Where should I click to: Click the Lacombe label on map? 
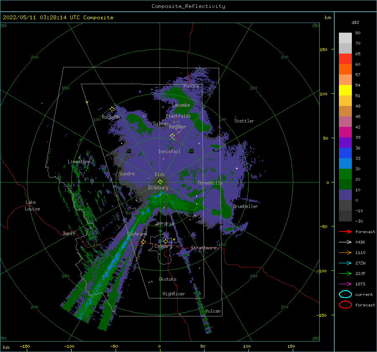[x=181, y=105]
